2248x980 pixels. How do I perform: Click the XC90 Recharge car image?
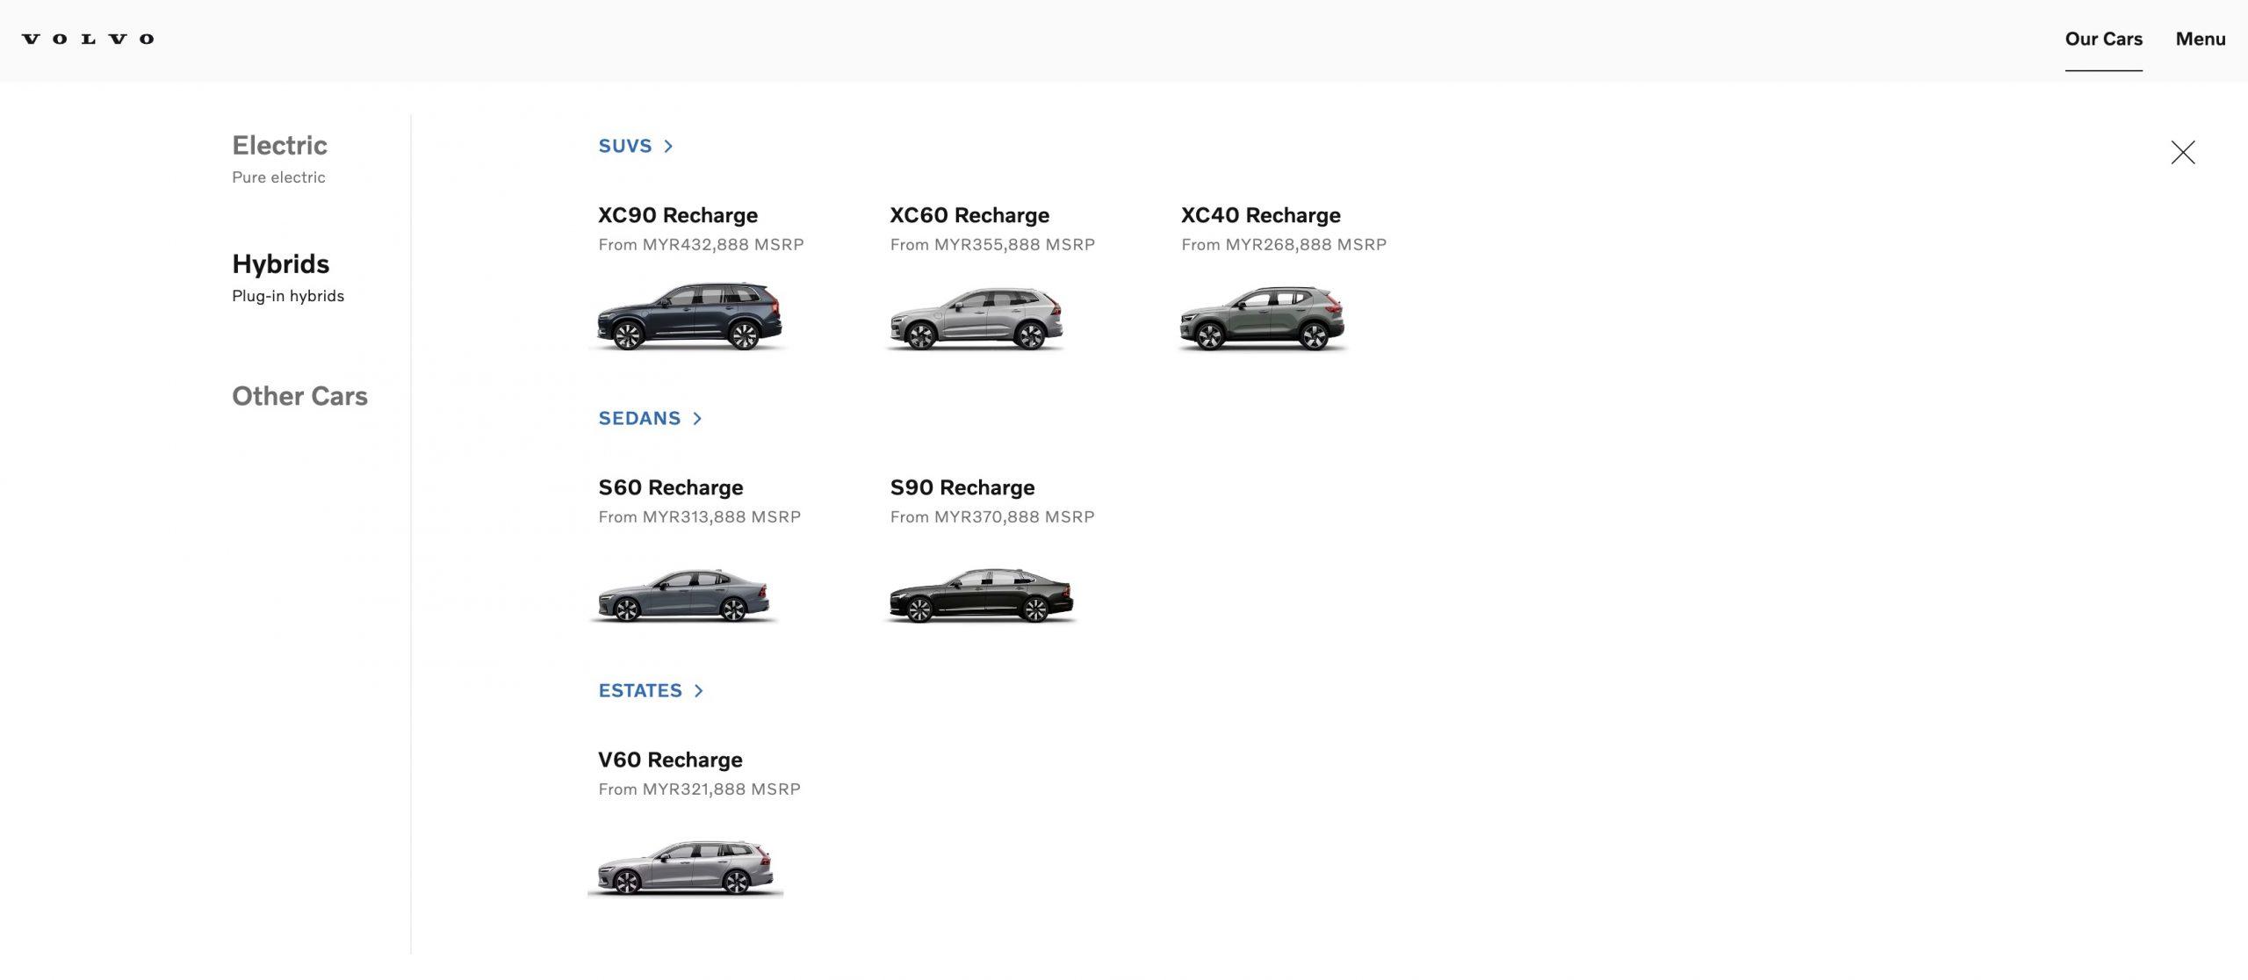coord(688,317)
